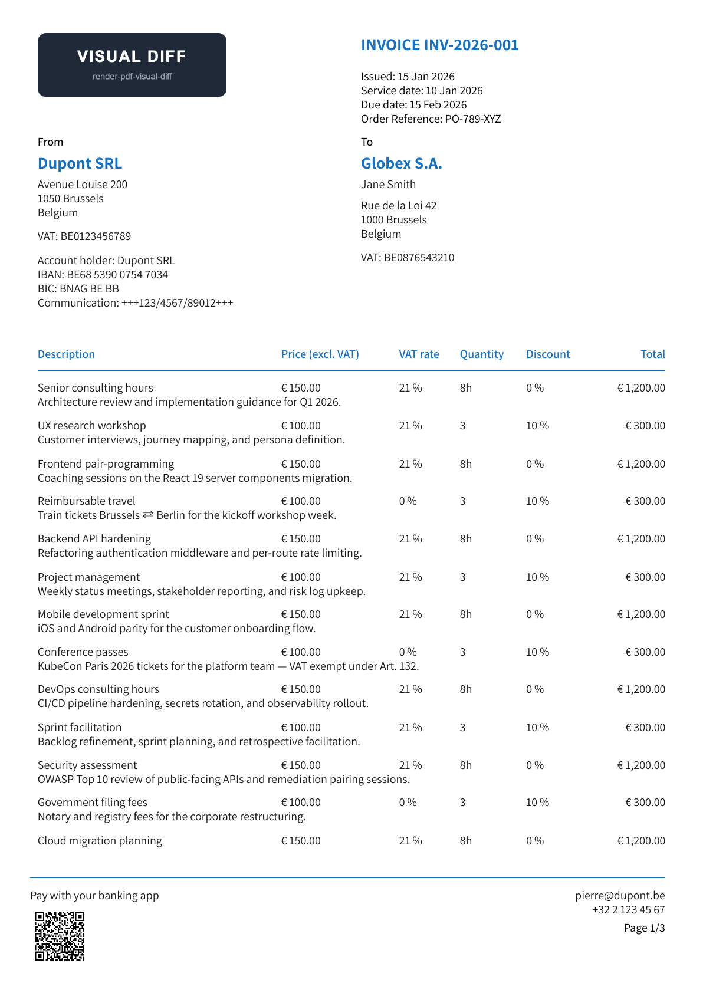Click the VISUAL DIFF logo banner
Viewport: 703px width, 993px height.
[x=132, y=65]
